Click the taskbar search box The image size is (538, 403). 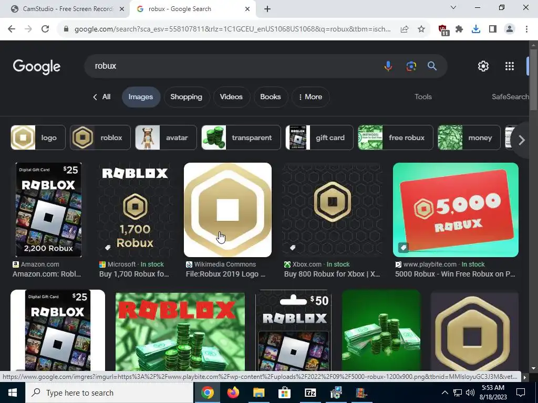point(109,393)
